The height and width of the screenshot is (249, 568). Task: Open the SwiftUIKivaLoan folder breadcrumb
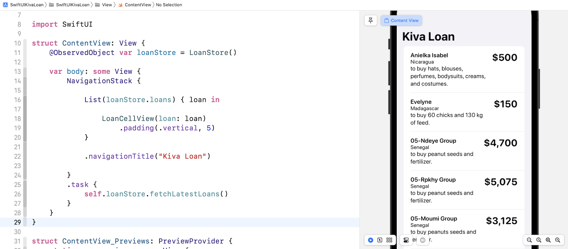click(x=70, y=5)
